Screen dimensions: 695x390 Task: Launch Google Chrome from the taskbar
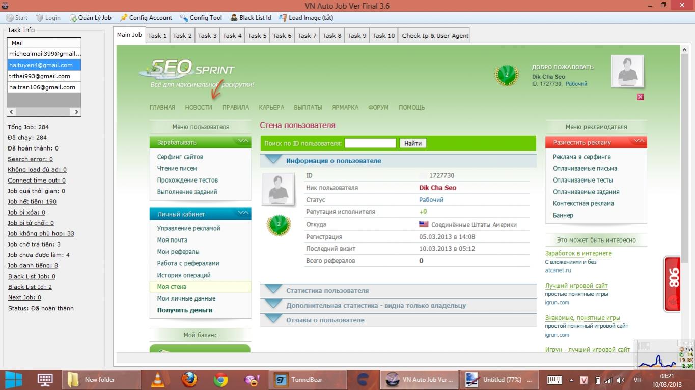point(220,379)
